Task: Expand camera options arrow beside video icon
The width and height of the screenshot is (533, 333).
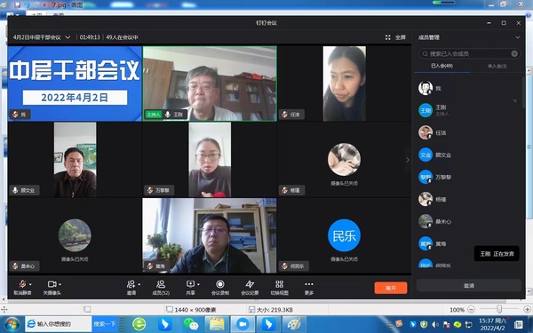Action: [60, 284]
